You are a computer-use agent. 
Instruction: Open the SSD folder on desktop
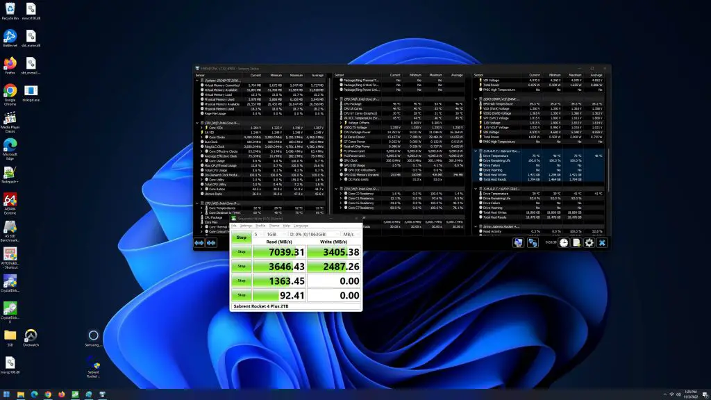pos(10,337)
